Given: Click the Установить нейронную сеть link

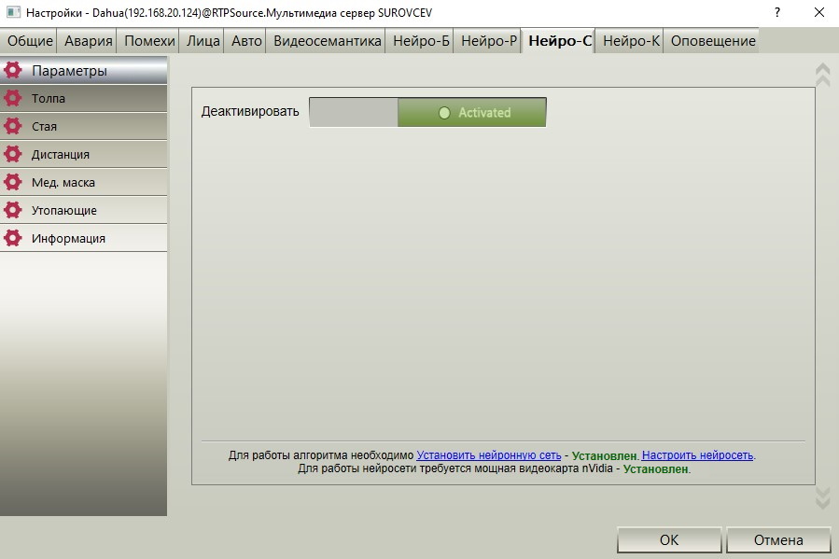Looking at the screenshot, I should click(488, 455).
